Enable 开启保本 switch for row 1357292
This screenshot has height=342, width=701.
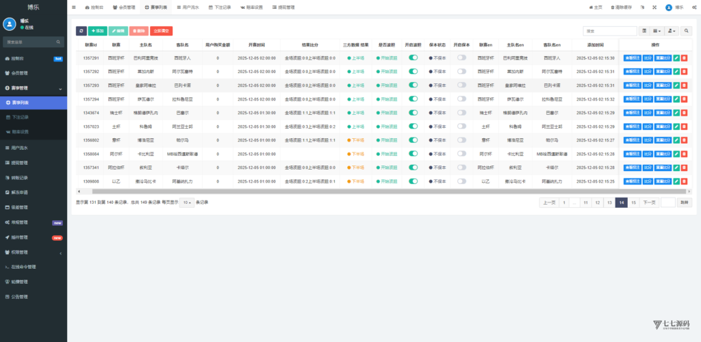[x=461, y=71]
